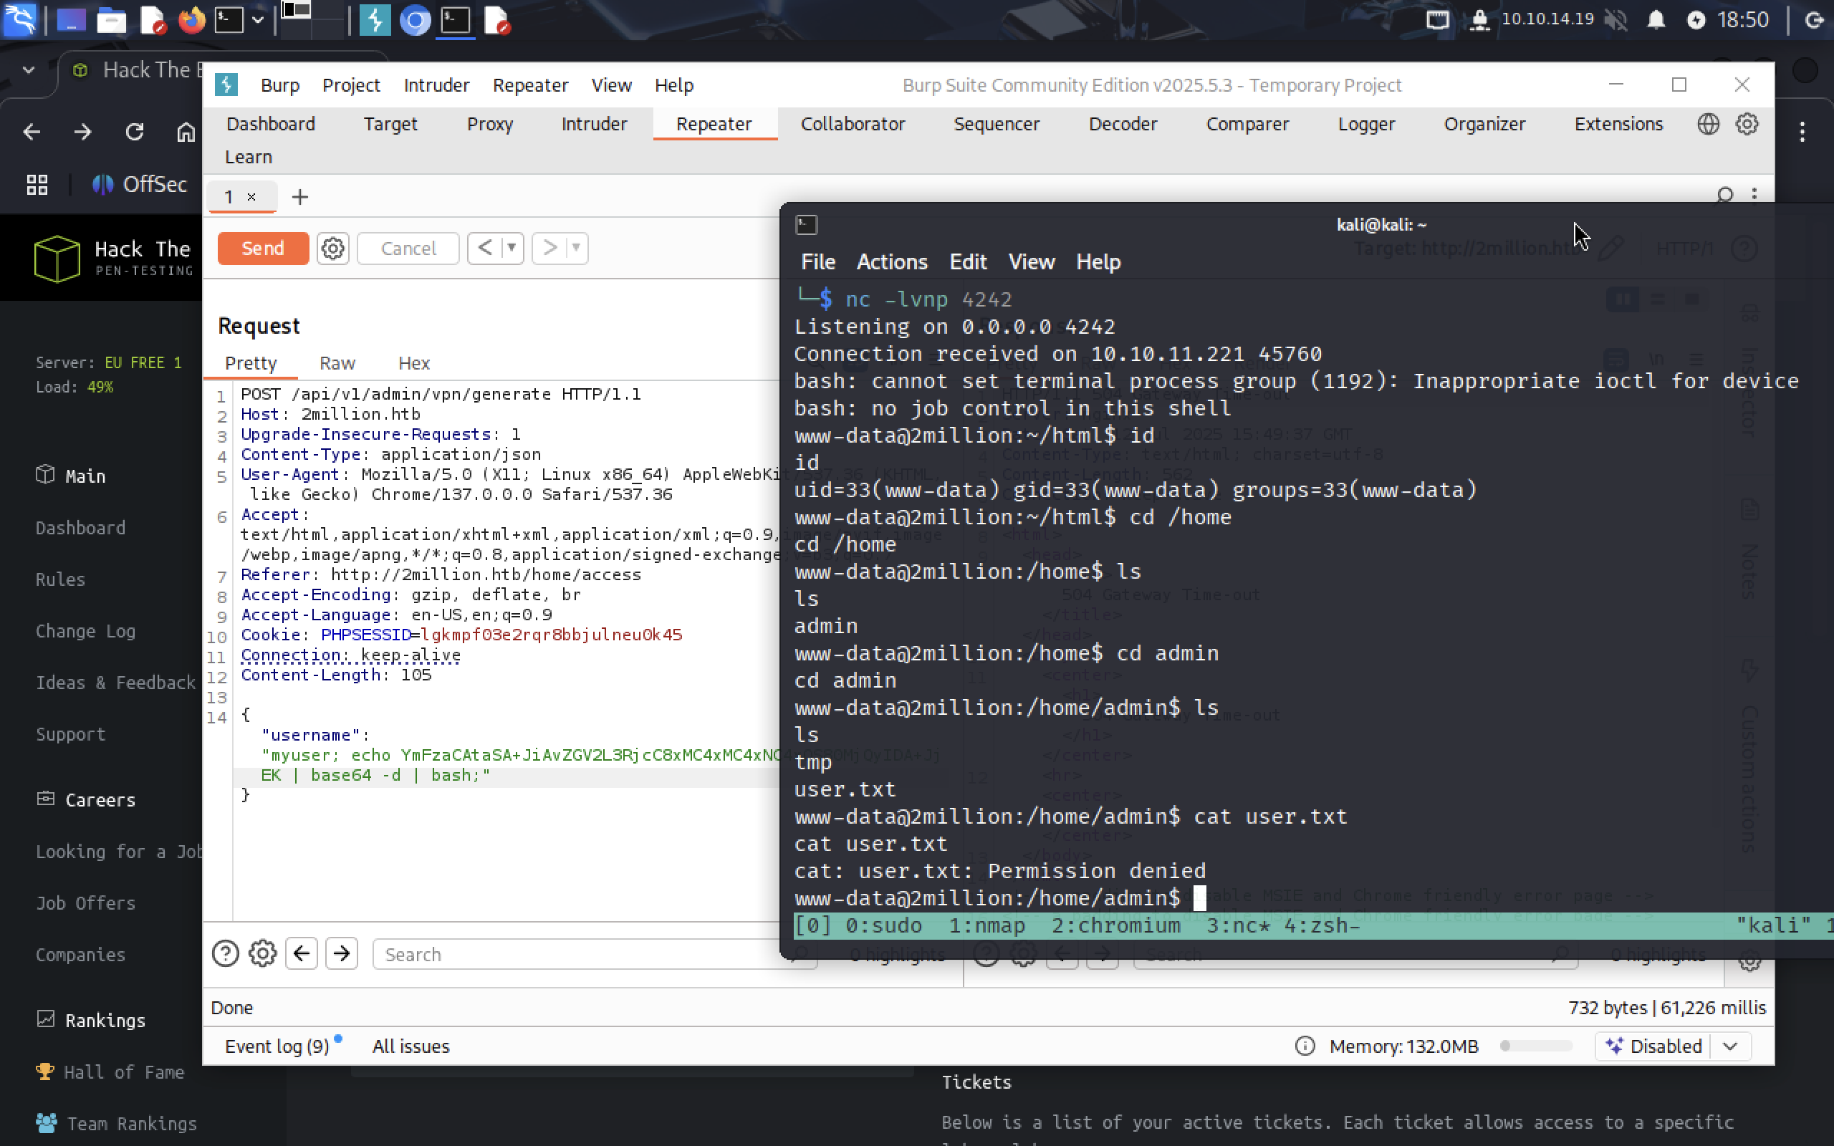Open the Repeater menu in Burp menu bar
This screenshot has width=1834, height=1146.
coord(530,85)
